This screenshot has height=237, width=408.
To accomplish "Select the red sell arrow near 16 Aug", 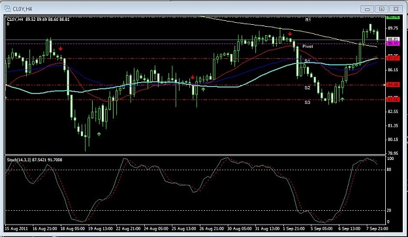I will pyautogui.click(x=61, y=49).
